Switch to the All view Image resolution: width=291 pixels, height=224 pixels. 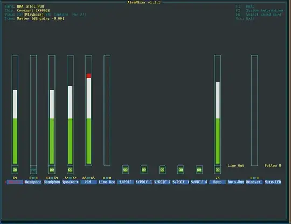pos(84,15)
